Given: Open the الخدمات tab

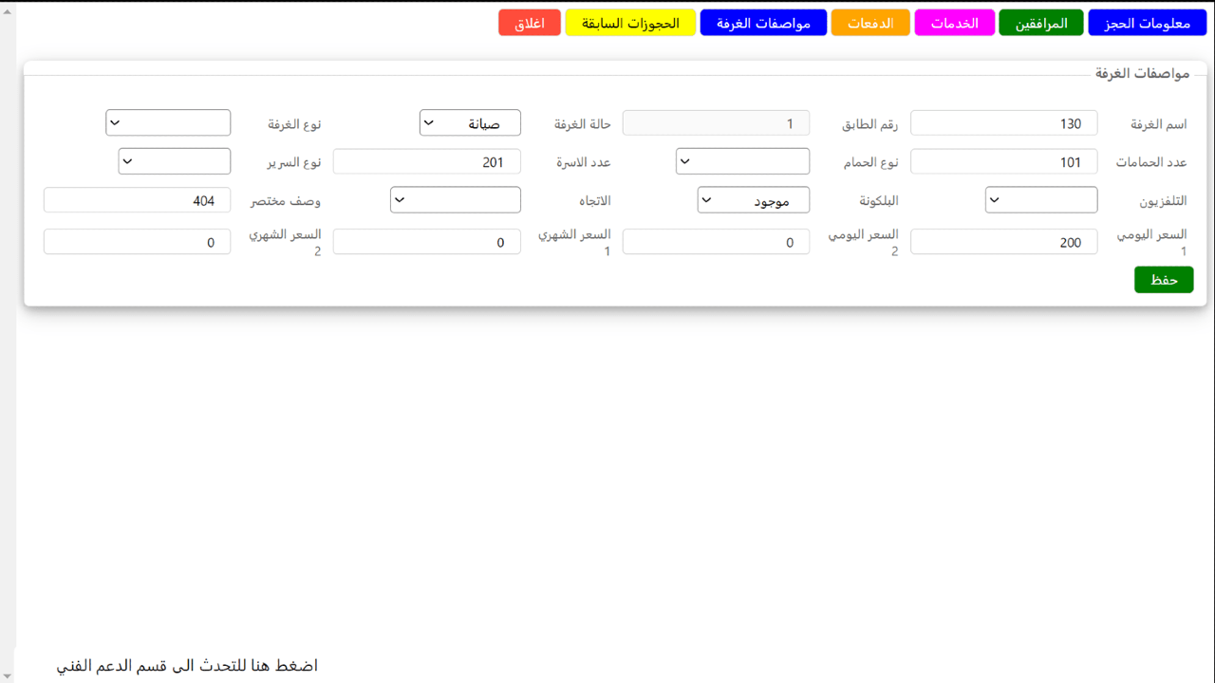Looking at the screenshot, I should tap(954, 24).
